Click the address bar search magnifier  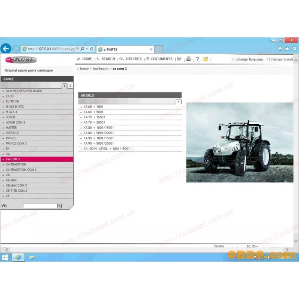click(82, 49)
